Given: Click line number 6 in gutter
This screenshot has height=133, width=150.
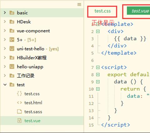Looking at the screenshot, I should 92,60.
